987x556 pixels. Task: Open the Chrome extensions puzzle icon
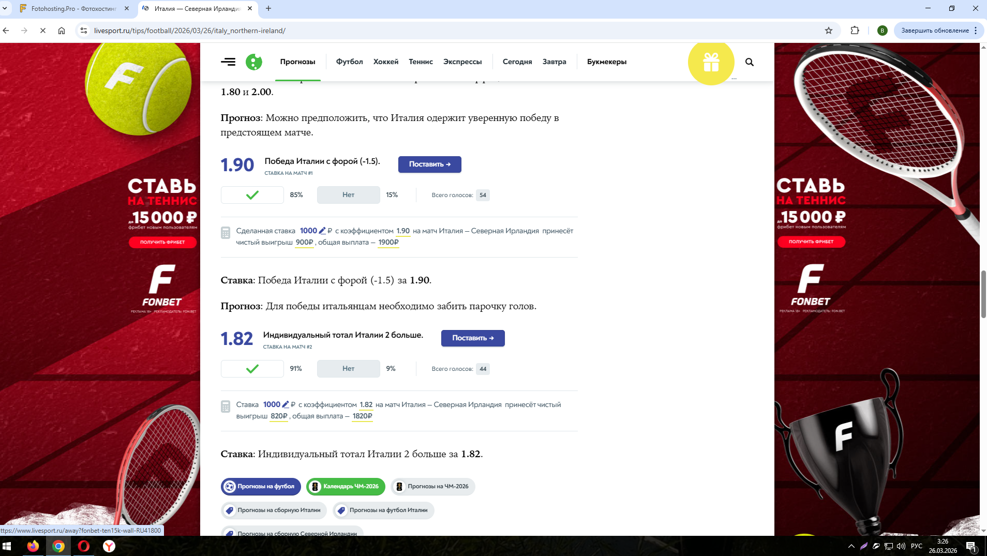[x=855, y=31]
